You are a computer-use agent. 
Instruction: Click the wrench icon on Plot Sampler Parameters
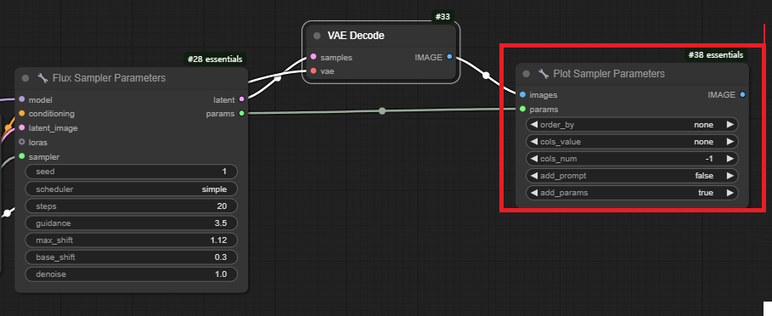(544, 74)
